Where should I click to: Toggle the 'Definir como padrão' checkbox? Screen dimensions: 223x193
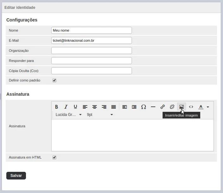pos(54,81)
